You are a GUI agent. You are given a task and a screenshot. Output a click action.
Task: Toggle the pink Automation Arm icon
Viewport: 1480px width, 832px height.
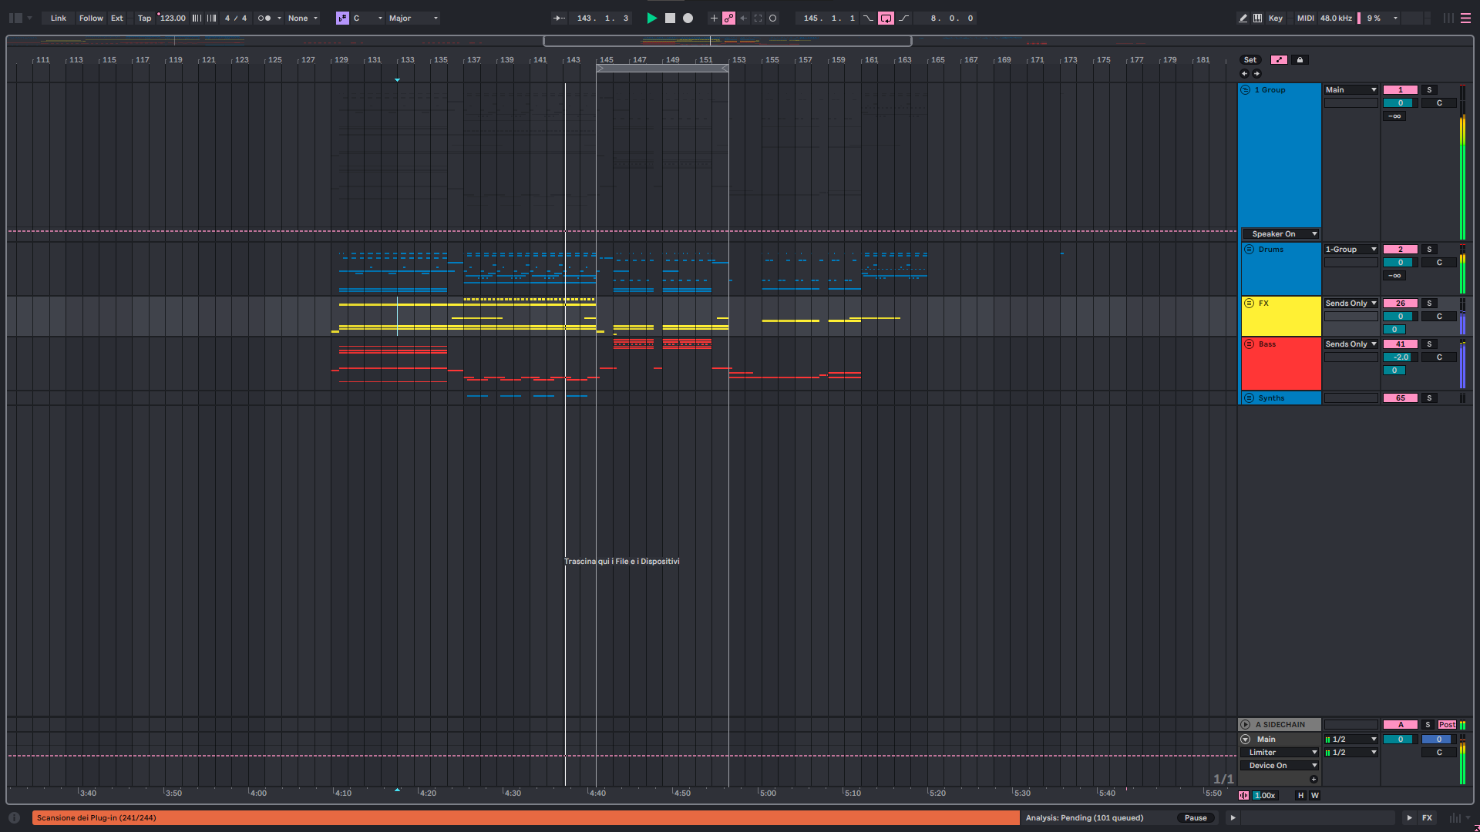click(x=728, y=18)
